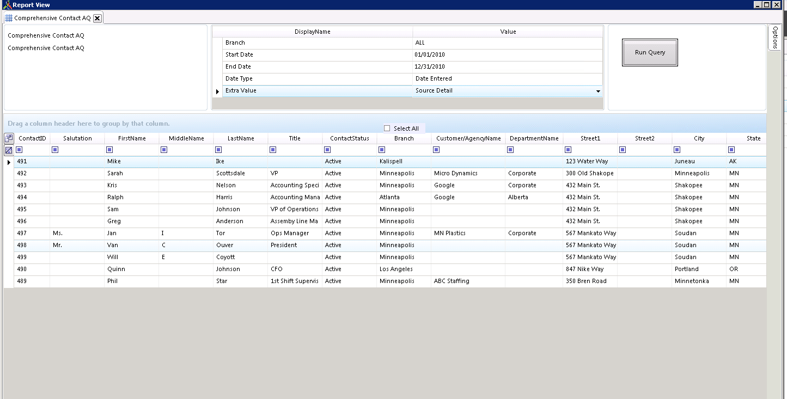This screenshot has width=787, height=399.
Task: Click Portland city cell for Quinn
Action: click(x=699, y=269)
